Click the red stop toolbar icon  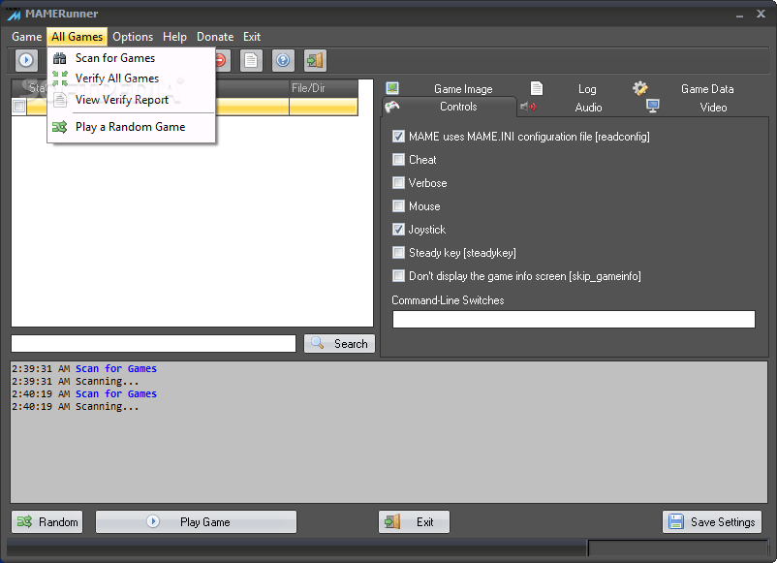click(221, 60)
